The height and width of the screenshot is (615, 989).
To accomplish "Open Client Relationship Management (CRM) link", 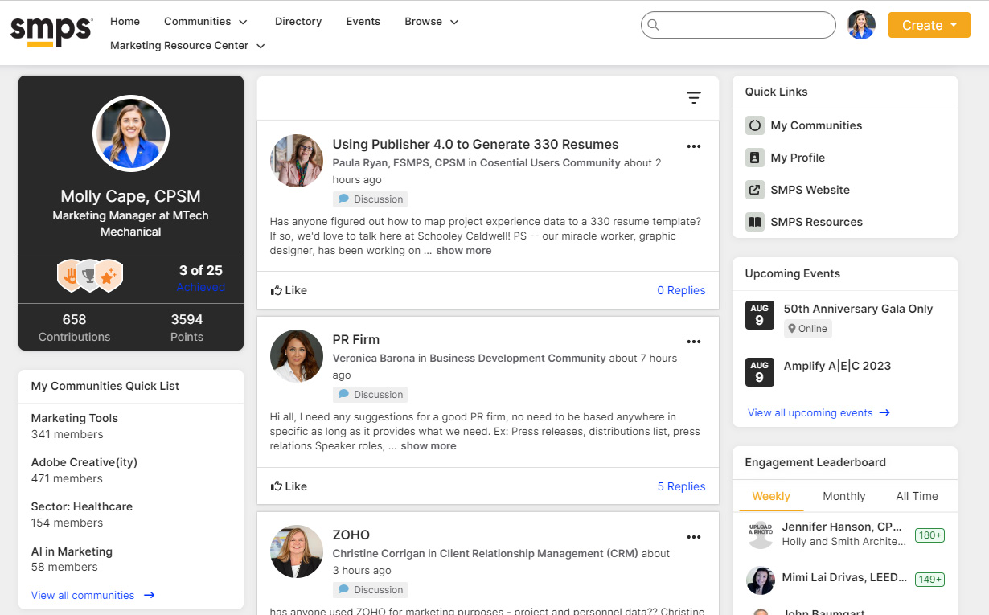I will tap(539, 554).
